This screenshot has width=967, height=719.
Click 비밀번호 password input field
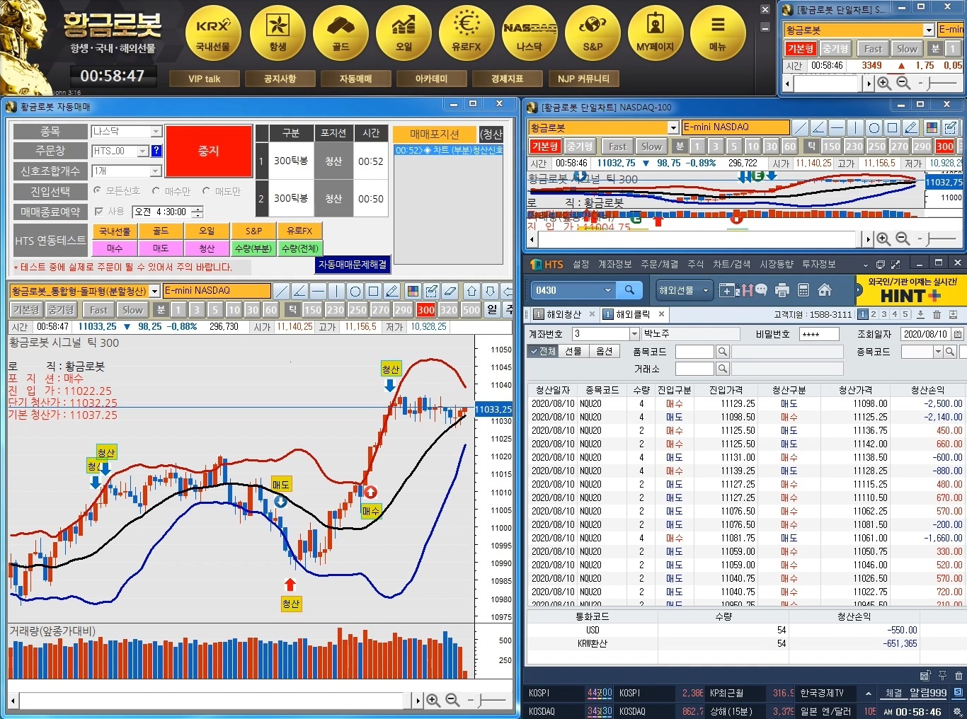coord(819,334)
